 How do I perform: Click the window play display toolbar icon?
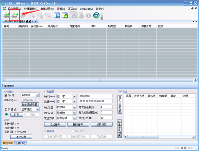[x=73, y=15]
